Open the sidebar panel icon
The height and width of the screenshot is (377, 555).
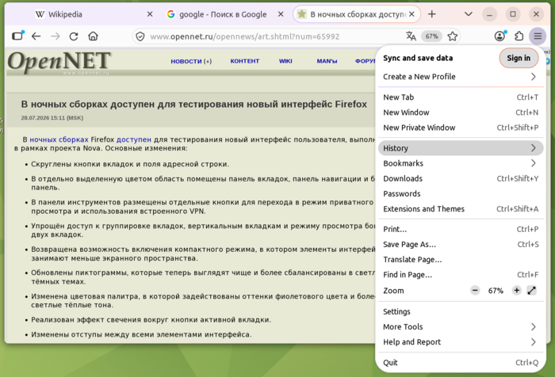[x=17, y=36]
